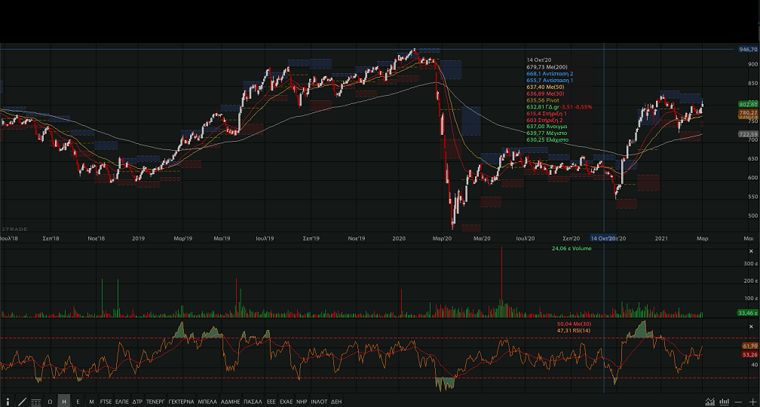This screenshot has width=760, height=407.
Task: Click the info icon in bottom-left corner
Action: tap(8, 402)
